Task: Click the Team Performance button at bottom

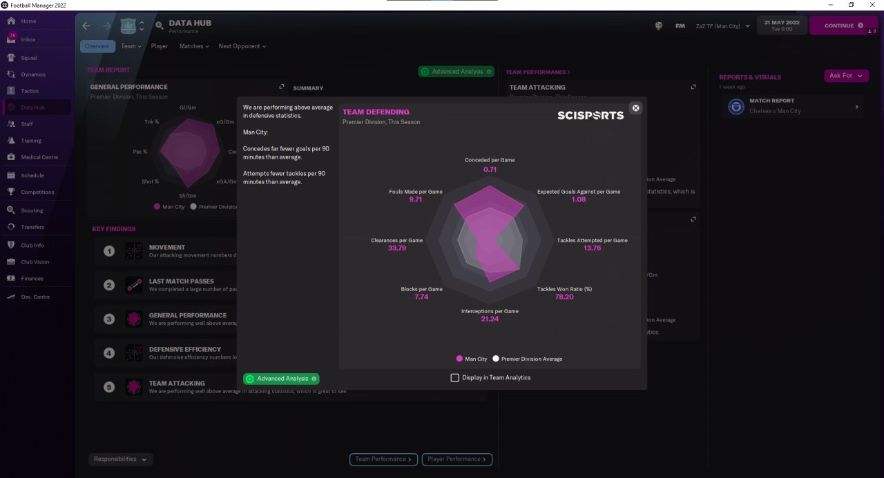Action: pos(384,459)
